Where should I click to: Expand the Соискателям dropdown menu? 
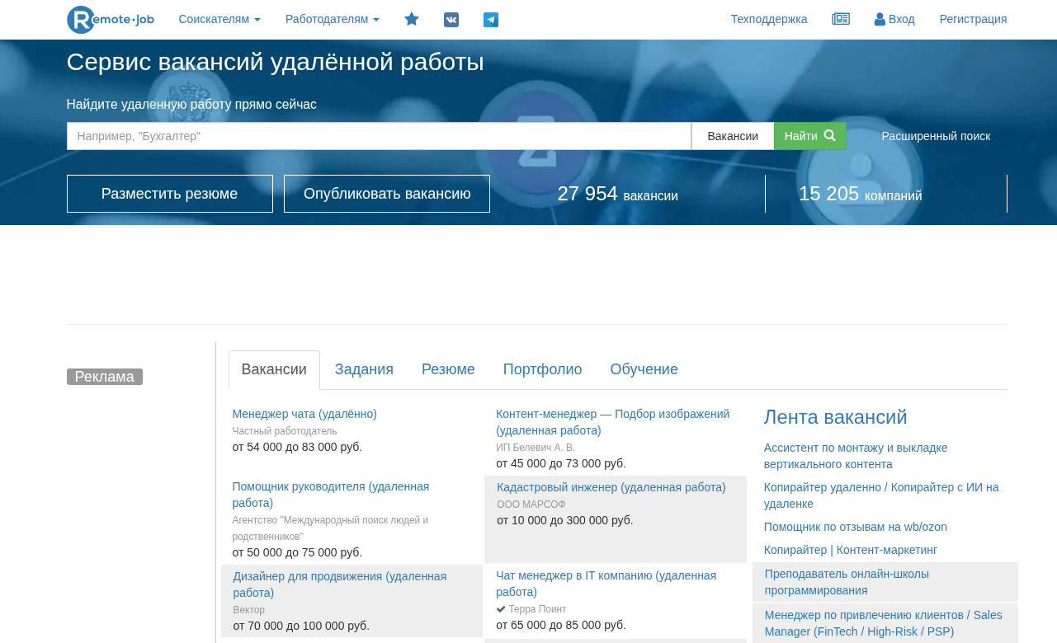219,19
